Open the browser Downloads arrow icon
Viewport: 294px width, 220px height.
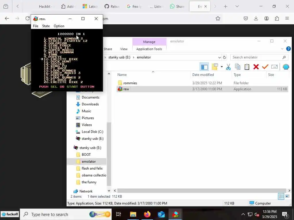(256, 18)
